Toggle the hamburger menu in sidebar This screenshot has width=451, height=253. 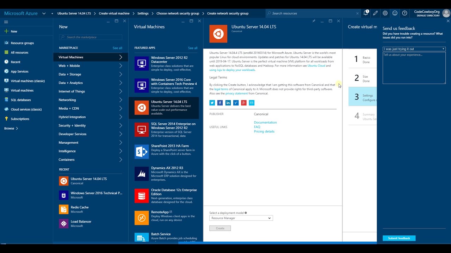pyautogui.click(x=6, y=22)
